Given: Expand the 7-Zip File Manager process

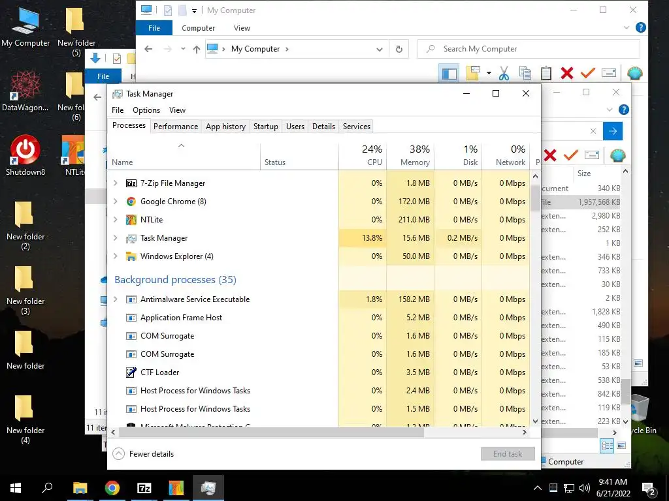Looking at the screenshot, I should point(115,183).
